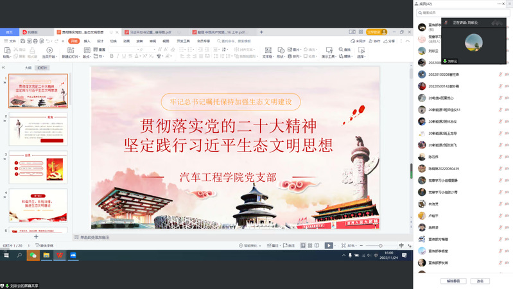
Task: Click the WeChat icon in taskbar
Action: (x=33, y=255)
